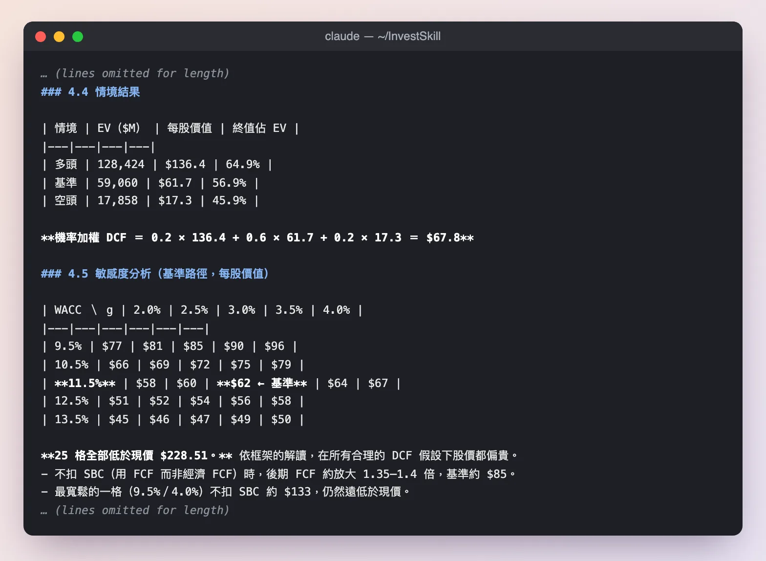Click the bottom '(lines omitted for length)' note
The height and width of the screenshot is (561, 766).
pos(142,510)
